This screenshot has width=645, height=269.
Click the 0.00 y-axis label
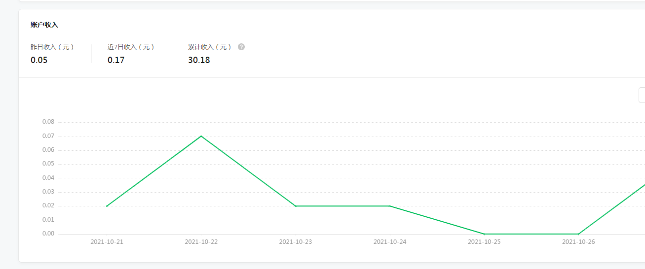[x=48, y=234]
